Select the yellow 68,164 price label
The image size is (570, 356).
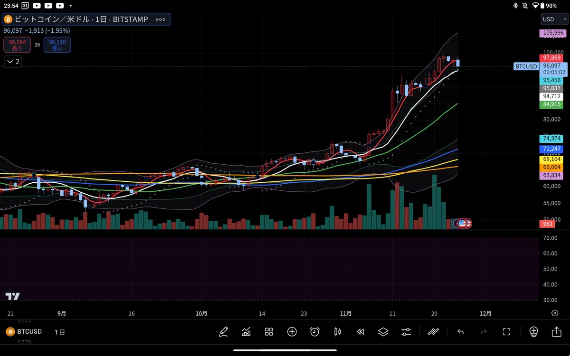(x=552, y=159)
